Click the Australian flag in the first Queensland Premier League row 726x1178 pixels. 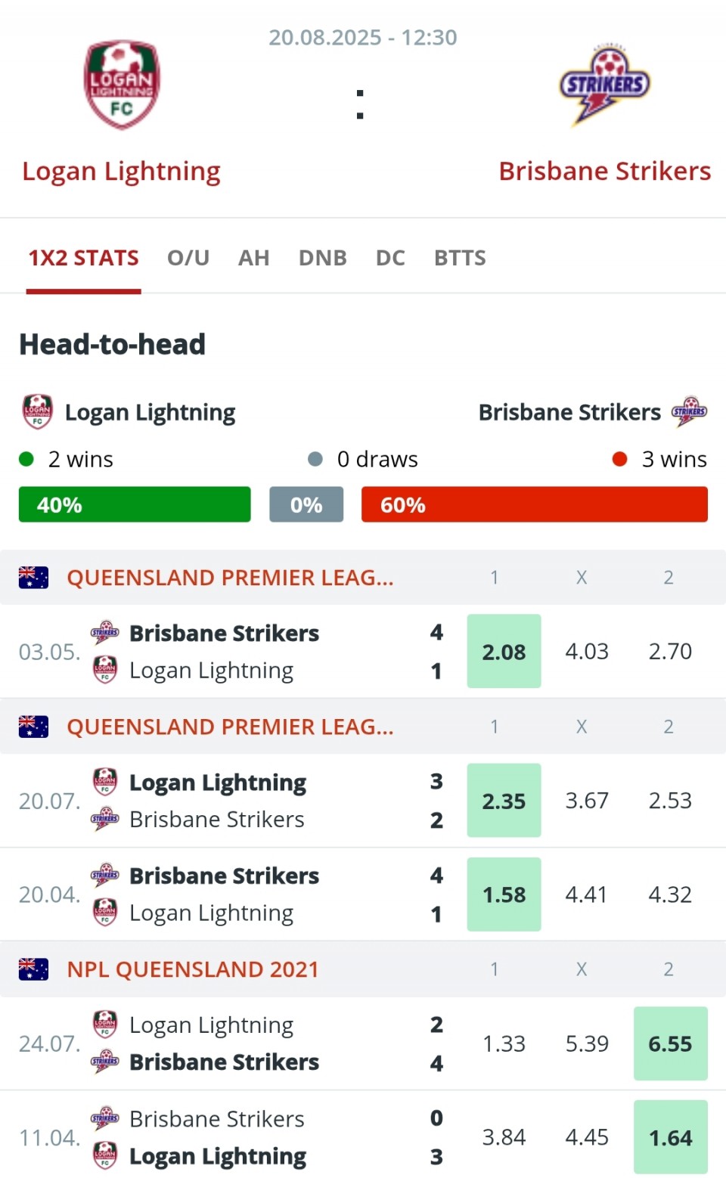(x=33, y=577)
